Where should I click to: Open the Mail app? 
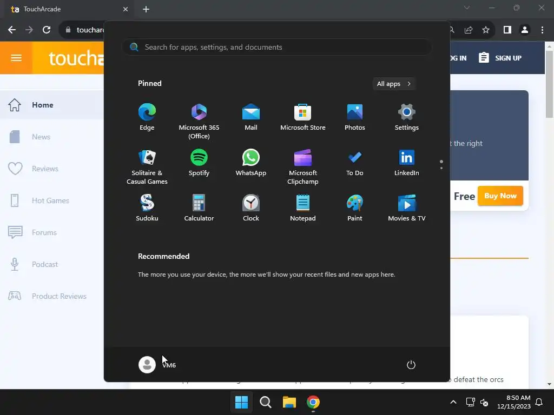point(251,117)
